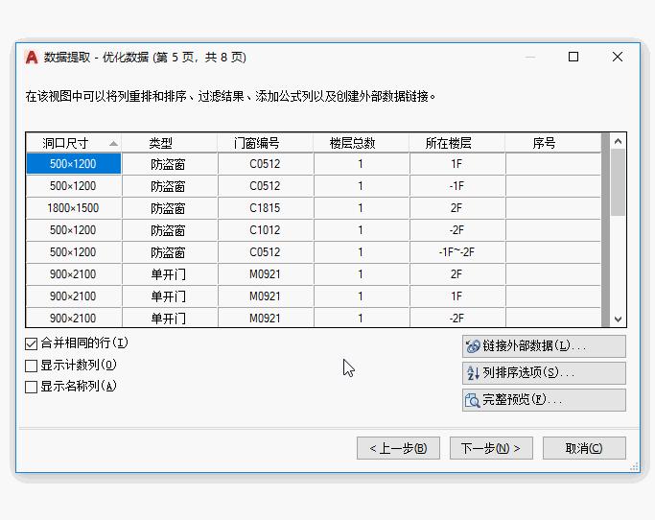The width and height of the screenshot is (655, 520).
Task: Maximize the data extraction dialog
Action: (x=573, y=57)
